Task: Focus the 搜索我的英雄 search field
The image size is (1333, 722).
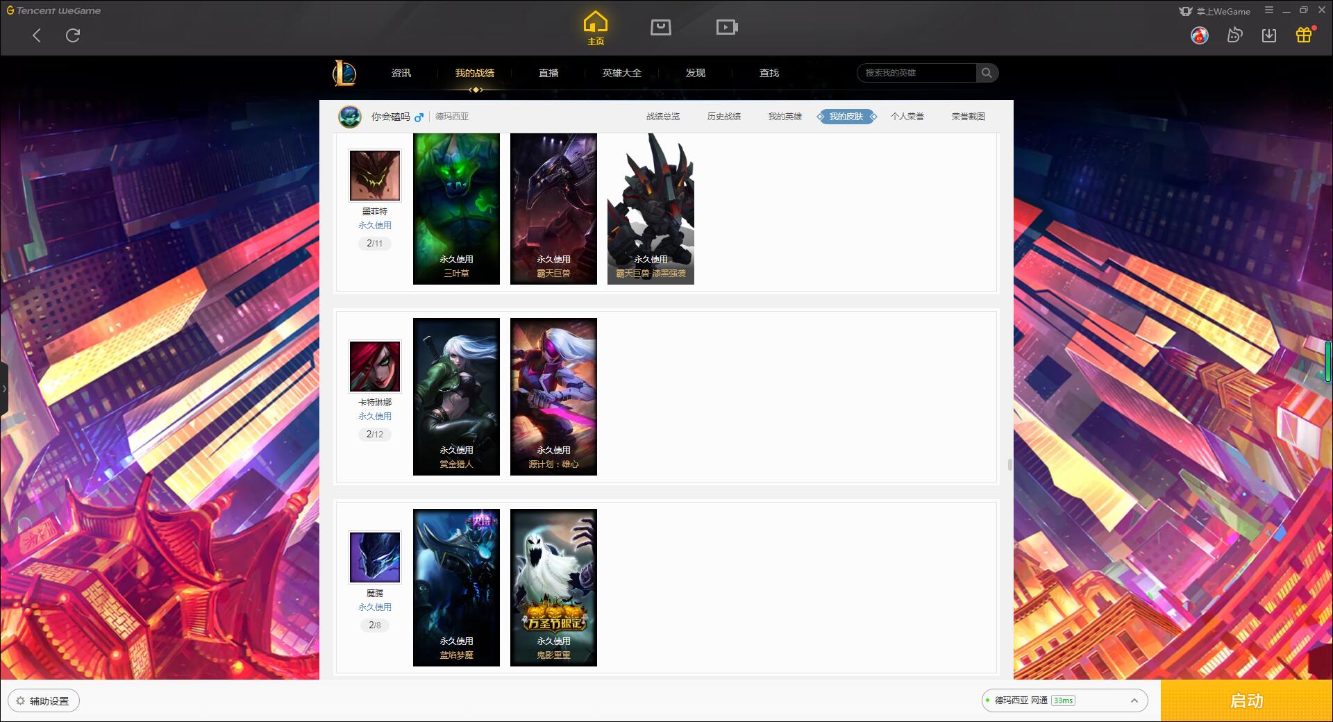Action: tap(917, 73)
